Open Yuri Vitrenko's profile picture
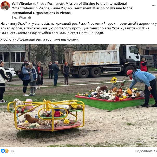Viewport: 157px width, 157px height. [x=5, y=6]
